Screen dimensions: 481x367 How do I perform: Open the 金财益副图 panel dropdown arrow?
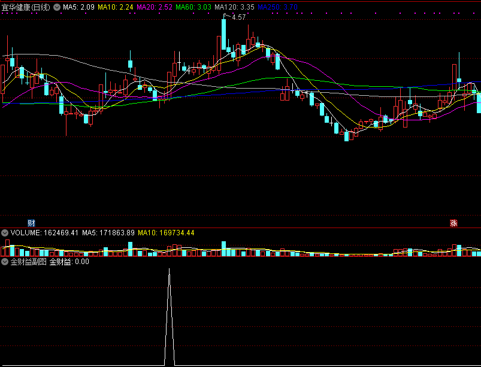click(5, 262)
